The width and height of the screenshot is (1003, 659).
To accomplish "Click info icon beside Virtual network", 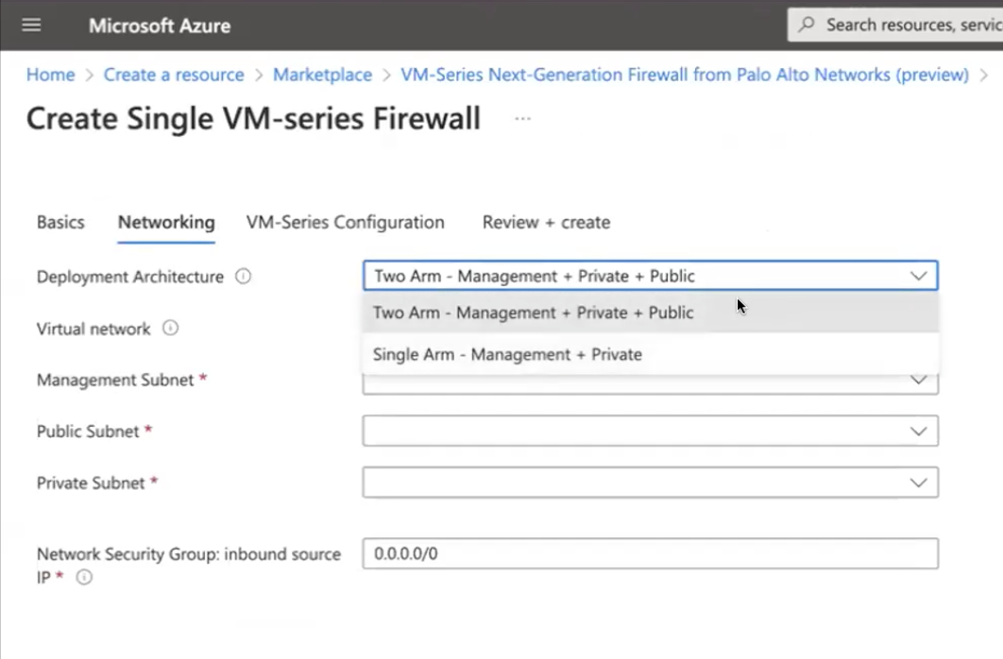I will point(170,329).
